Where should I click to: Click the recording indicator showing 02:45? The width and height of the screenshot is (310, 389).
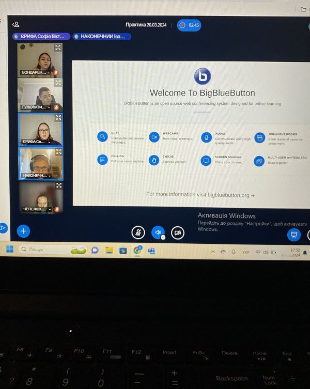click(189, 25)
